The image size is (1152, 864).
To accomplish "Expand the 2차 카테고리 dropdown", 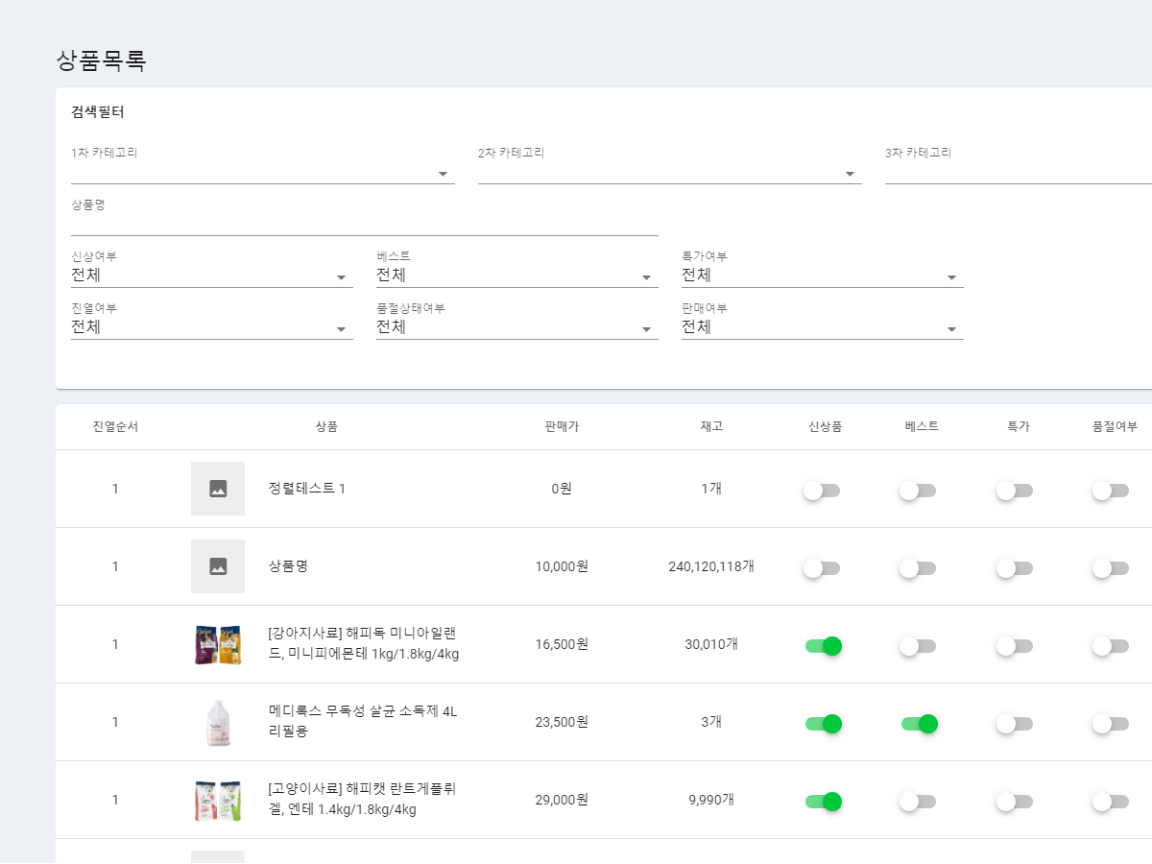I will pyautogui.click(x=669, y=173).
